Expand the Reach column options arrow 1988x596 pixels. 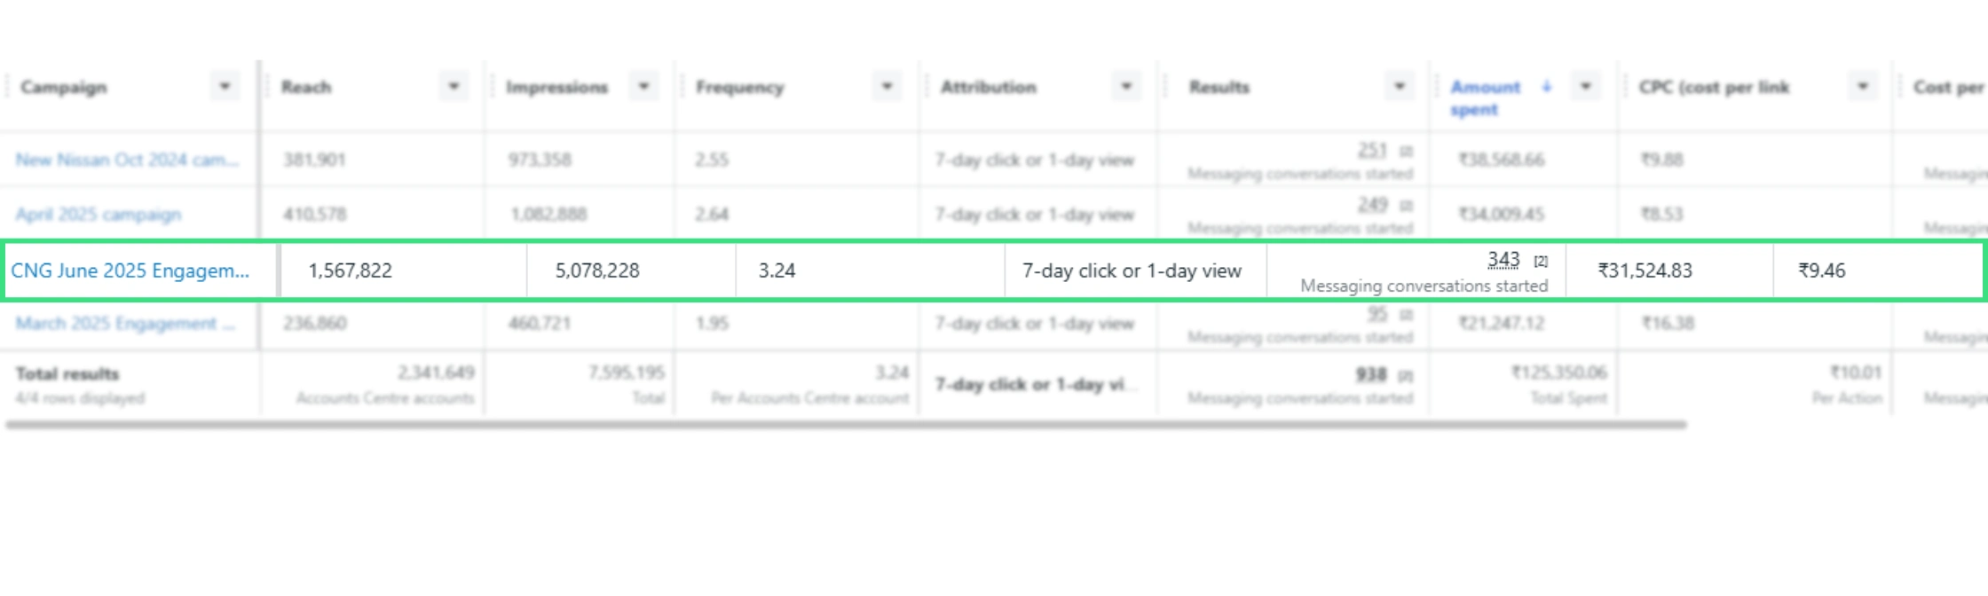click(x=454, y=87)
